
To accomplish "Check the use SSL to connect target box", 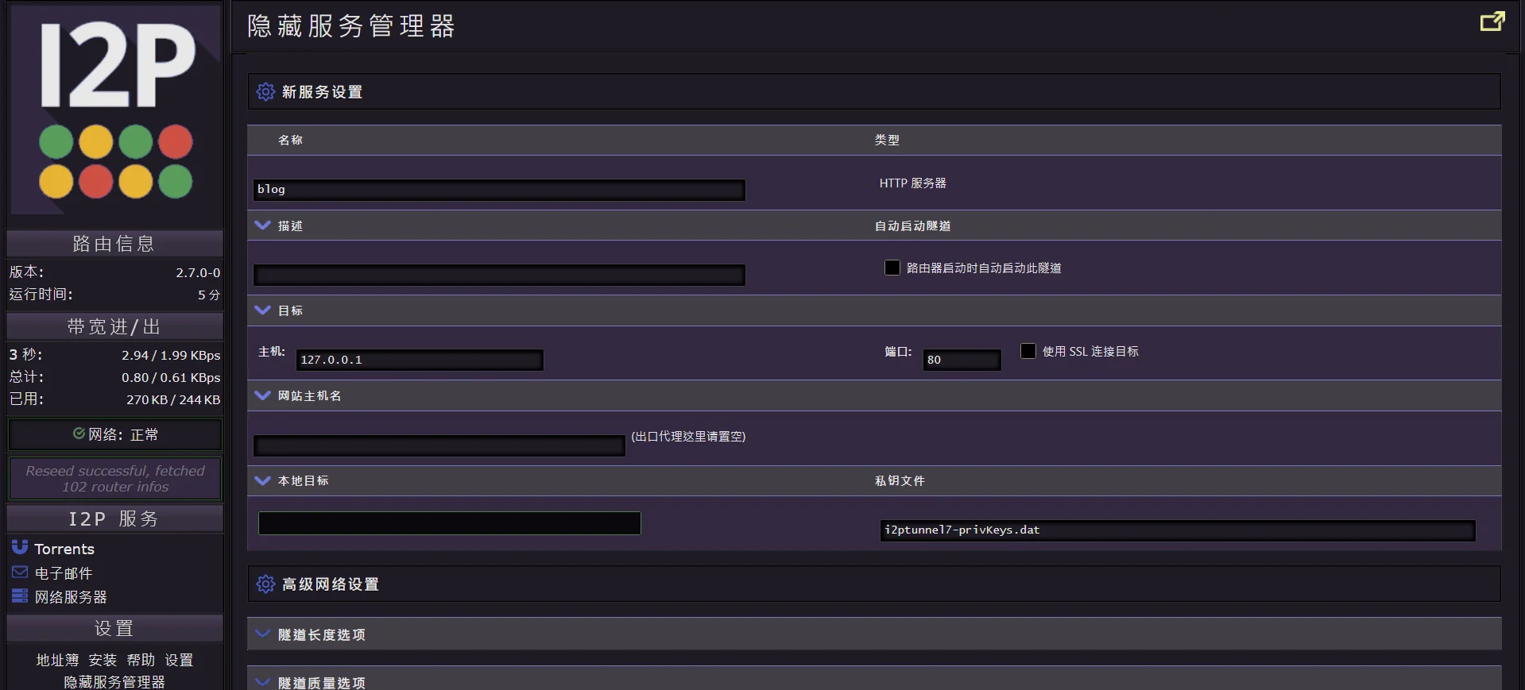I will coord(1028,351).
